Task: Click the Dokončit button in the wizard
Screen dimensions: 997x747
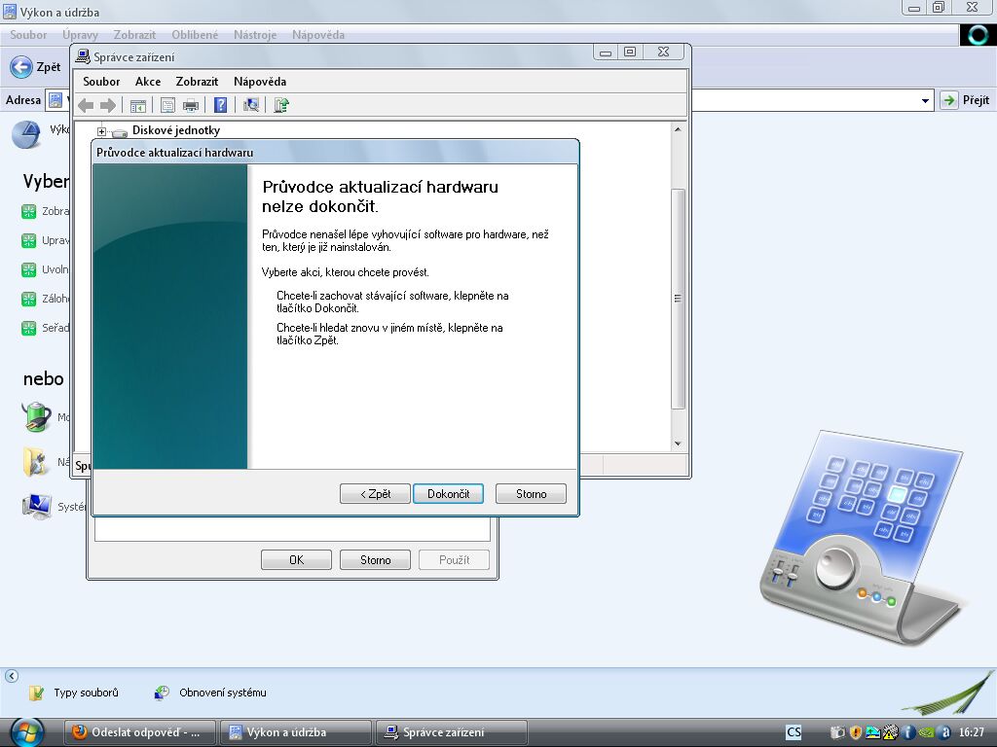Action: pyautogui.click(x=448, y=493)
